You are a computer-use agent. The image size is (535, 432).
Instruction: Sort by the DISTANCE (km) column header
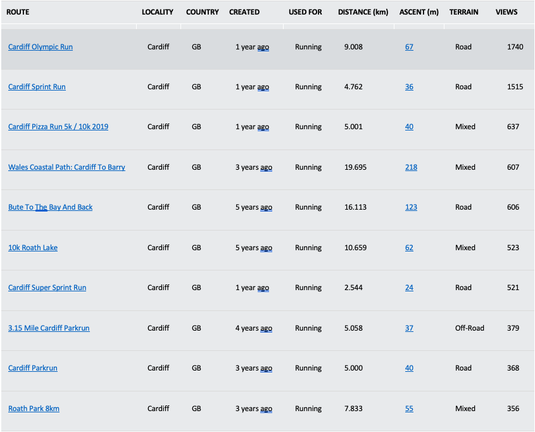pos(363,12)
